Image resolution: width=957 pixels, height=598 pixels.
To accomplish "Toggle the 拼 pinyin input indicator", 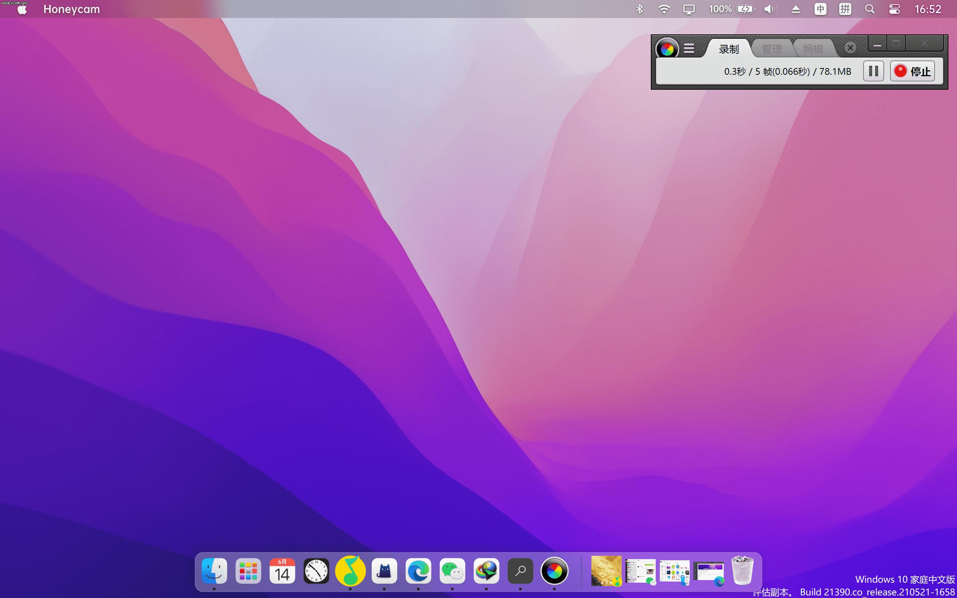I will point(845,9).
